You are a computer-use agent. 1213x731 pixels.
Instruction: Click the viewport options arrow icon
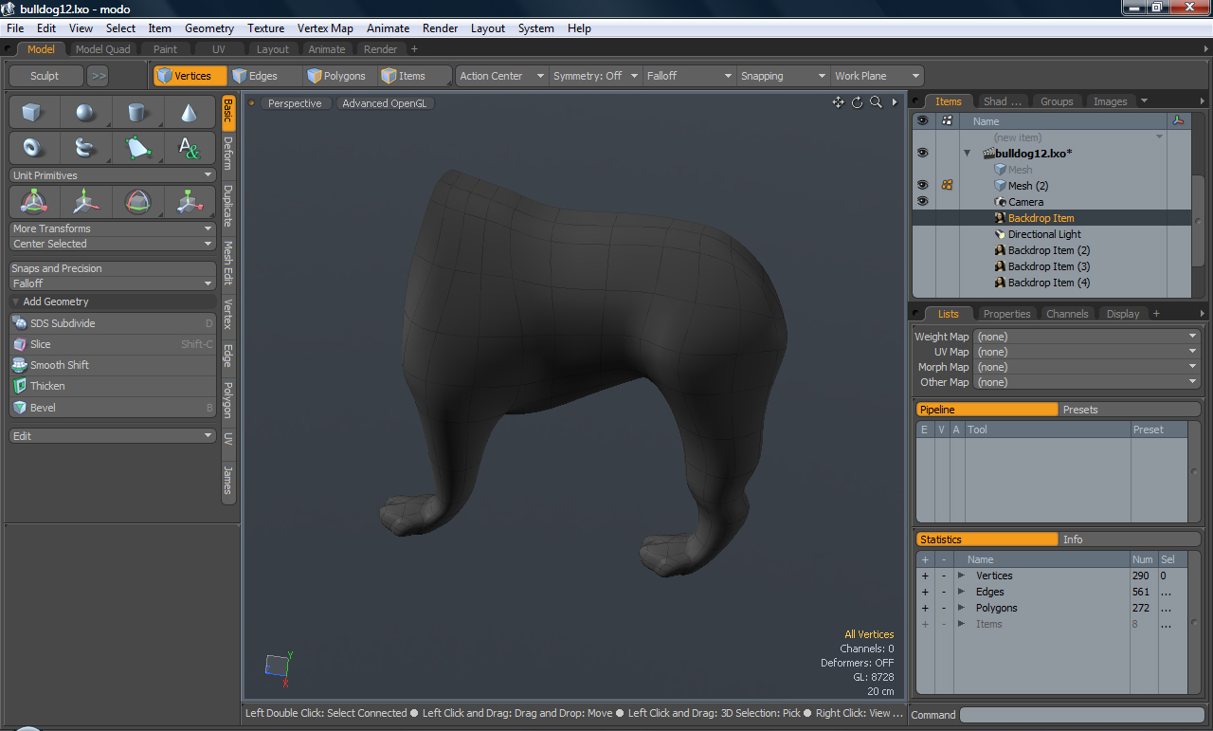895,102
